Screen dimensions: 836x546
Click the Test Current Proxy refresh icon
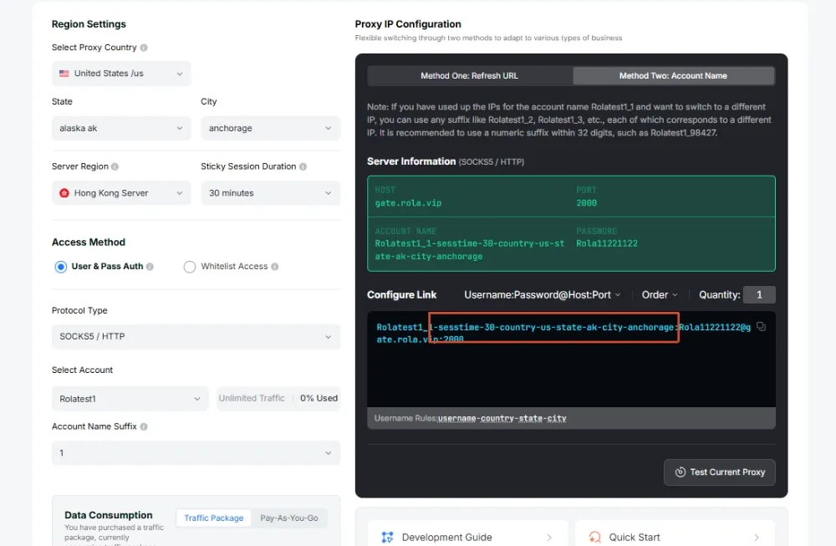[681, 472]
